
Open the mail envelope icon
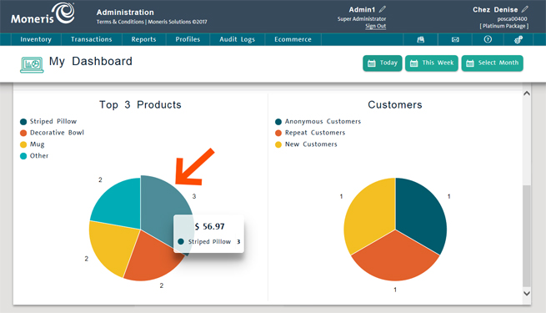point(455,39)
